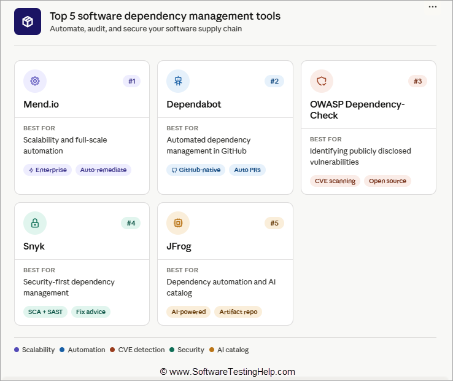Screen dimensions: 453x381
Task: Click the JFrog card title
Action: [179, 246]
